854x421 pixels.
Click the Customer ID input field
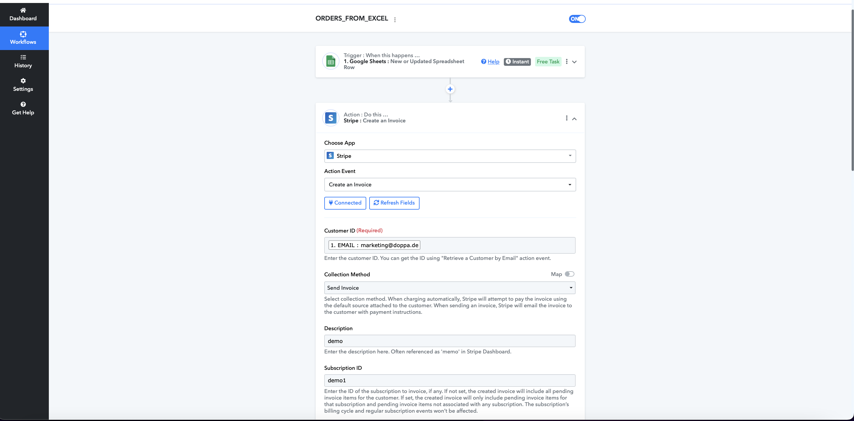point(450,245)
